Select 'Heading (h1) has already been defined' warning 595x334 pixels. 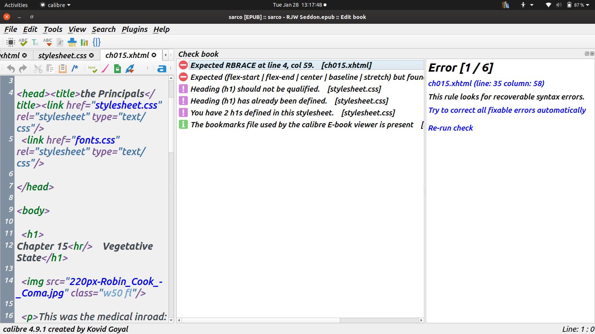point(300,101)
